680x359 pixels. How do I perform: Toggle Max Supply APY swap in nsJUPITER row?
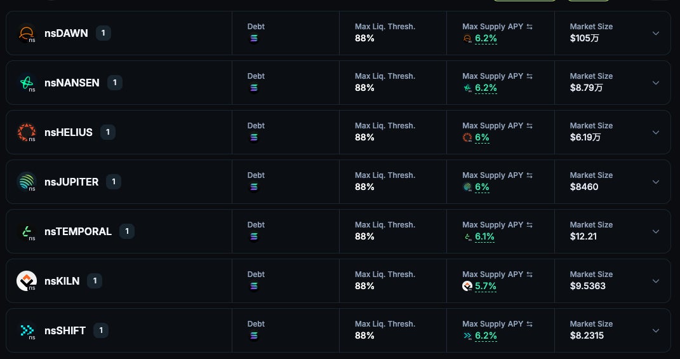click(530, 175)
